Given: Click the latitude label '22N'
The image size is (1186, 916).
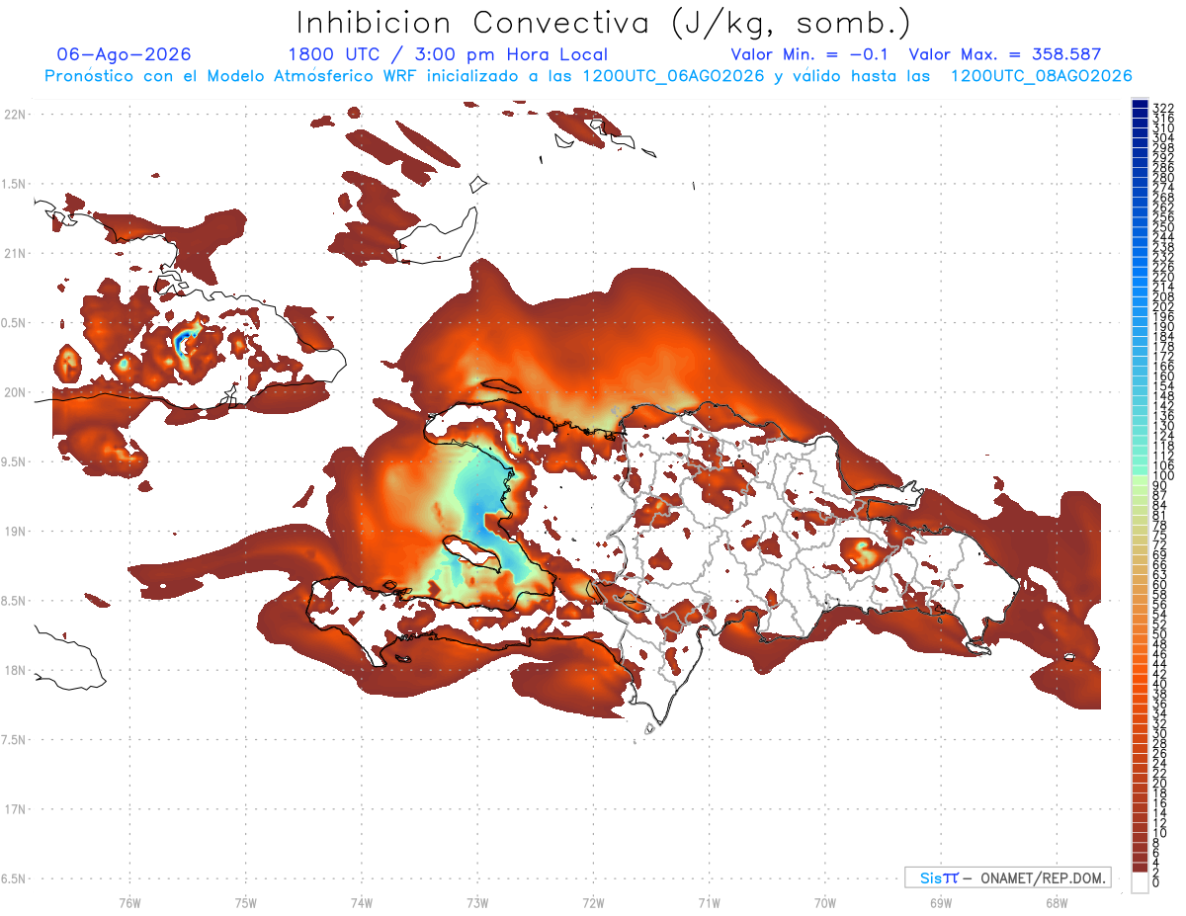Looking at the screenshot, I should tap(14, 114).
